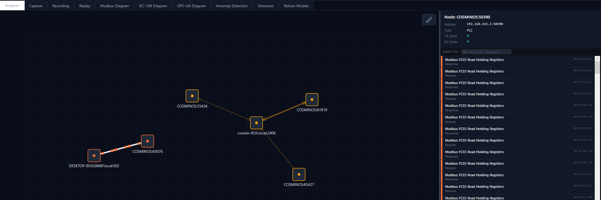Select the COSMINOS:65427 node icon
The image size is (601, 200).
pos(299,174)
